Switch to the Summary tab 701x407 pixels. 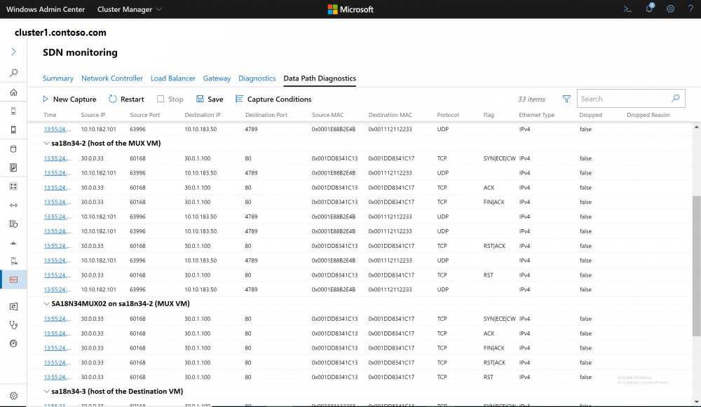(58, 78)
